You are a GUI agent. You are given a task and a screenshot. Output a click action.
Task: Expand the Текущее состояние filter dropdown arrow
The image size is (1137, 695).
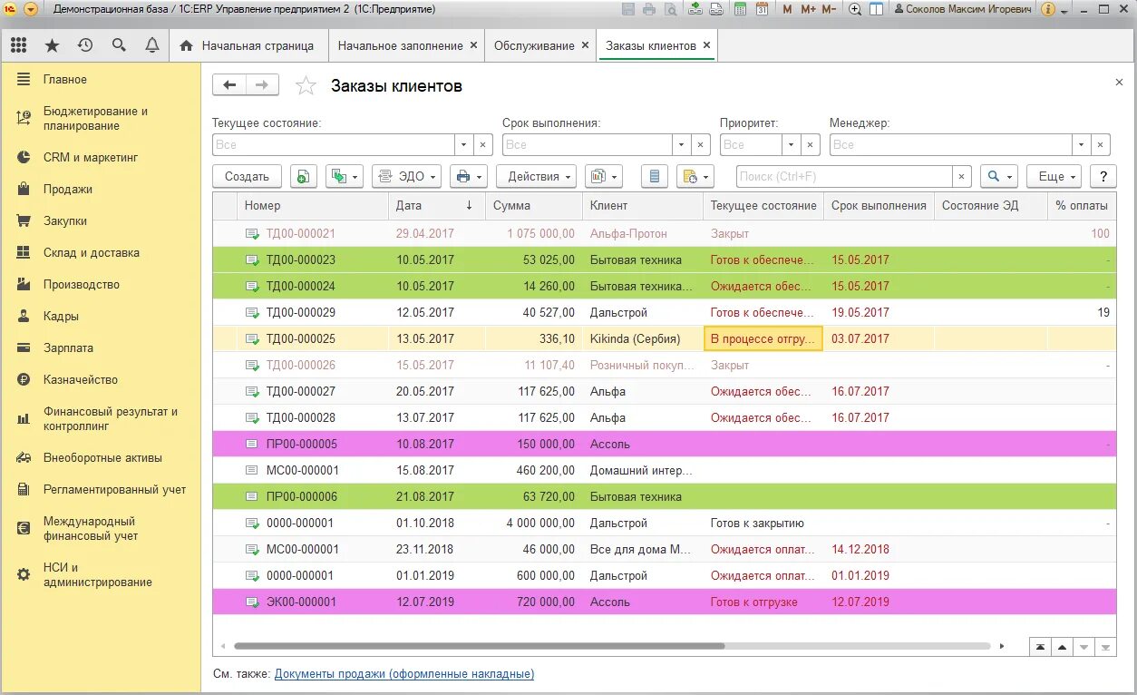(463, 144)
